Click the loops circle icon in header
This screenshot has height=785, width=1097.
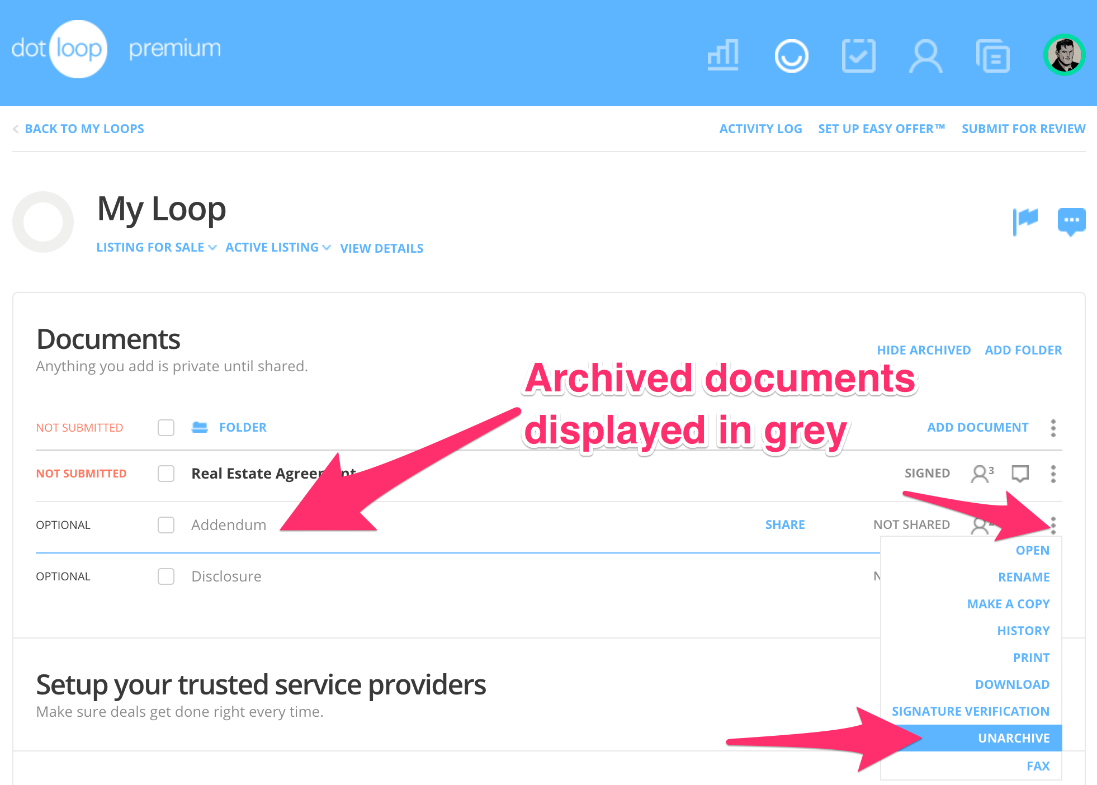click(791, 55)
